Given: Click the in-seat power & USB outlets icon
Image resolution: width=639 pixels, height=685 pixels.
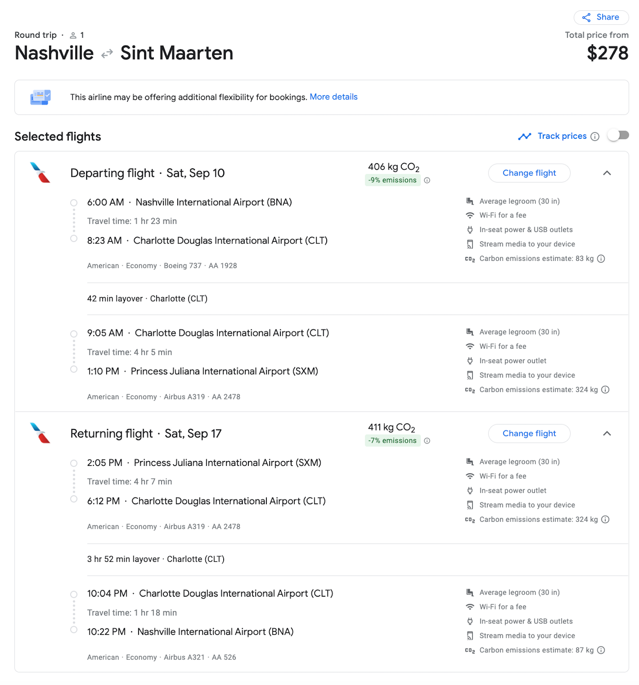Looking at the screenshot, I should click(x=470, y=230).
